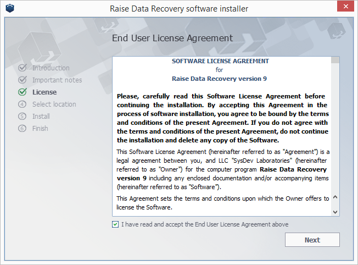Screen dimensions: 358x265
Task: Click the 'I have read and accept' label text
Action: tap(205, 224)
